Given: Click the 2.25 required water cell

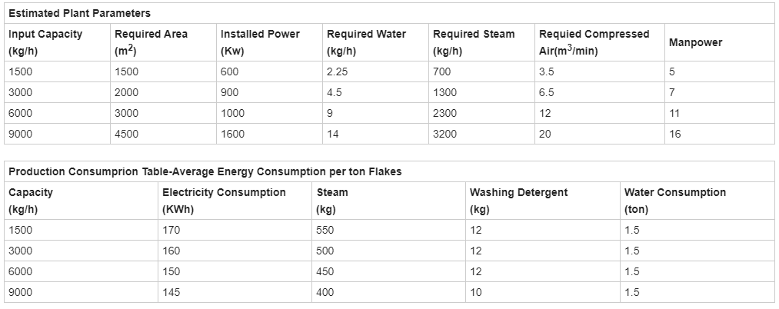Looking at the screenshot, I should click(x=375, y=71).
